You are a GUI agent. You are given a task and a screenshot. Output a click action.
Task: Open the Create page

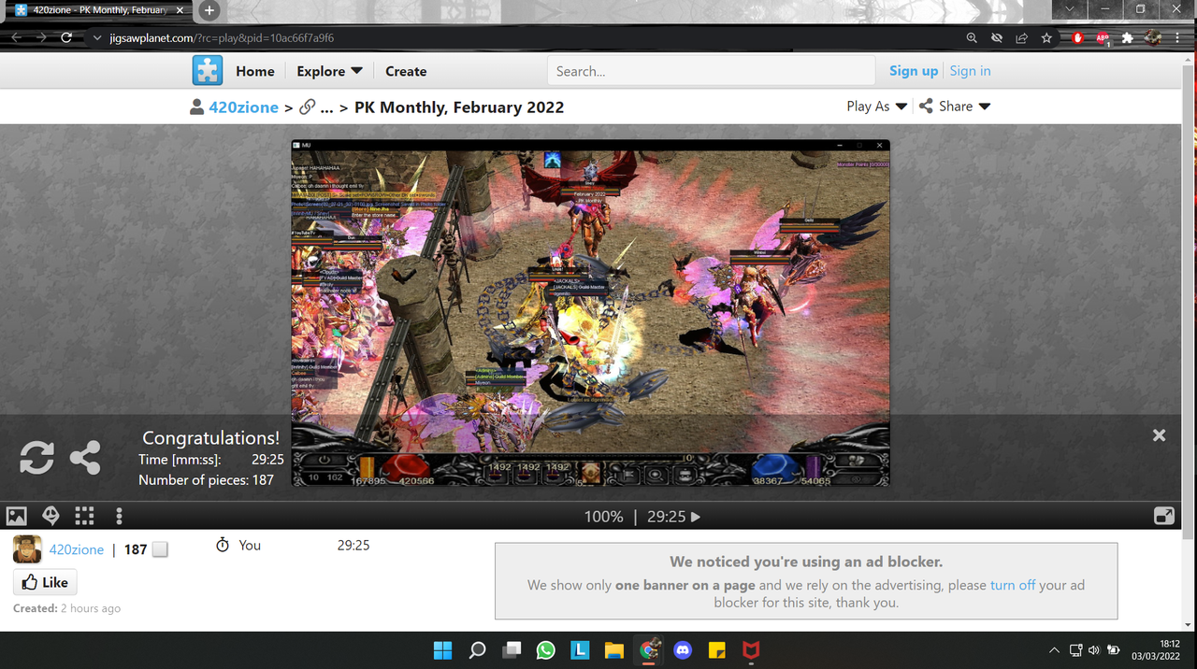(406, 71)
